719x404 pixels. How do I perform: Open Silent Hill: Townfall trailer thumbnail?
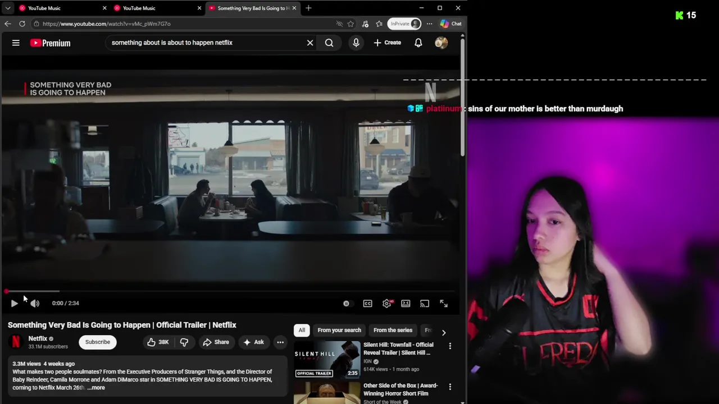pos(327,359)
